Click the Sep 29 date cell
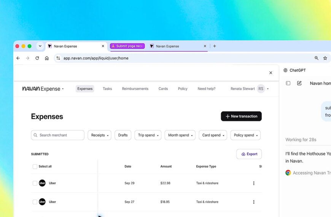The width and height of the screenshot is (331, 217). 129,183
